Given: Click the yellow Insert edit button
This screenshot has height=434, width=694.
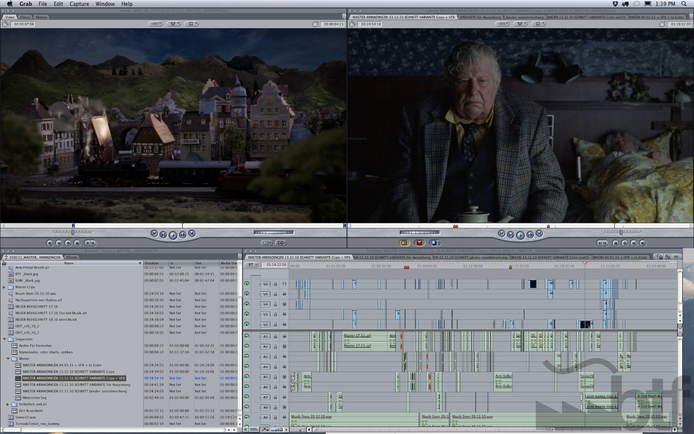Looking at the screenshot, I should [x=404, y=243].
